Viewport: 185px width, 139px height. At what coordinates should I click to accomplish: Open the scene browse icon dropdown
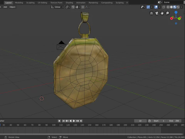point(160,2)
